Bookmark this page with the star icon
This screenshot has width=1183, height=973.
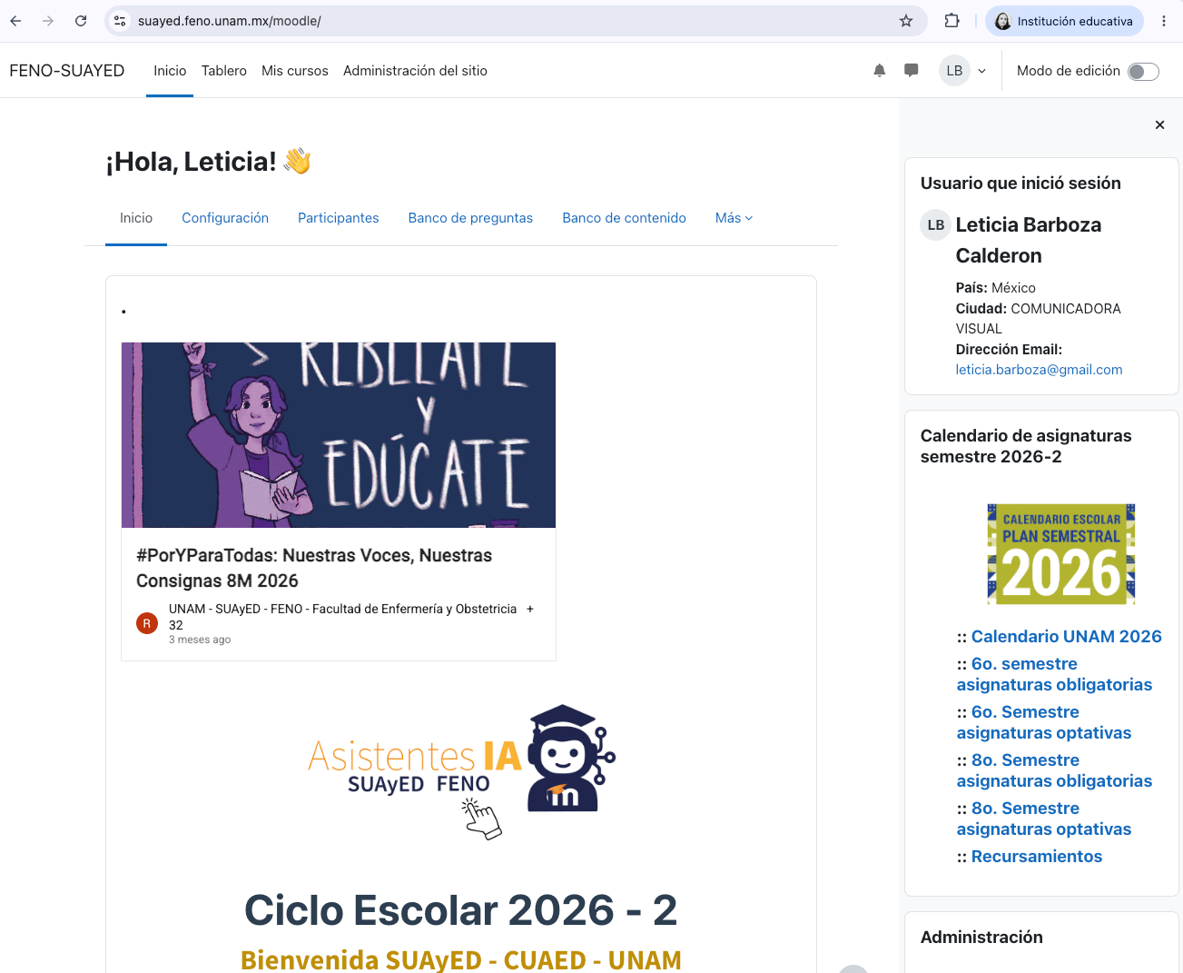pos(906,21)
